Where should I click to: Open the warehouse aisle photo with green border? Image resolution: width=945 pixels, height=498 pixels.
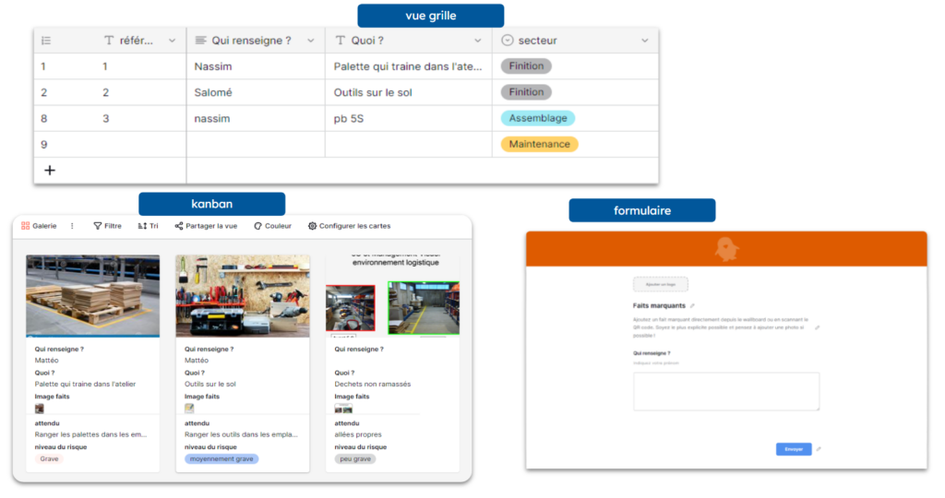pos(424,308)
